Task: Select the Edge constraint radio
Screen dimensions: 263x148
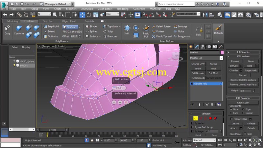Action: [243, 109]
